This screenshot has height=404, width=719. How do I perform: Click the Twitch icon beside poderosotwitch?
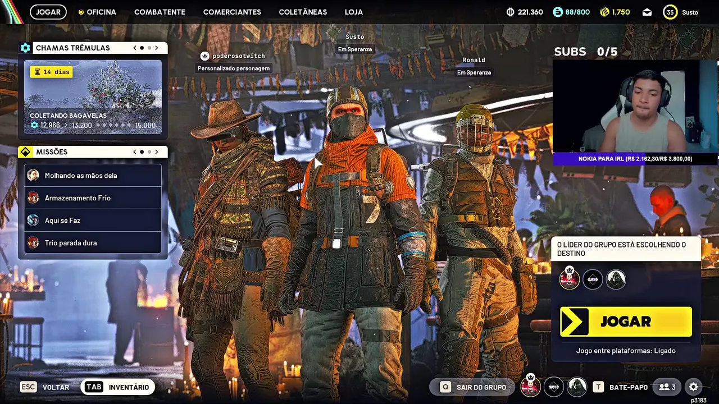point(205,56)
